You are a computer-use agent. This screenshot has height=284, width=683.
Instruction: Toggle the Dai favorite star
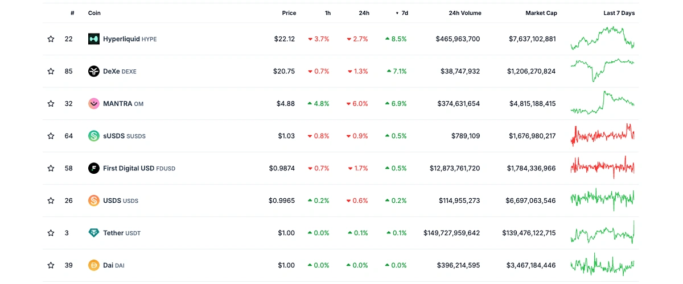coord(51,265)
